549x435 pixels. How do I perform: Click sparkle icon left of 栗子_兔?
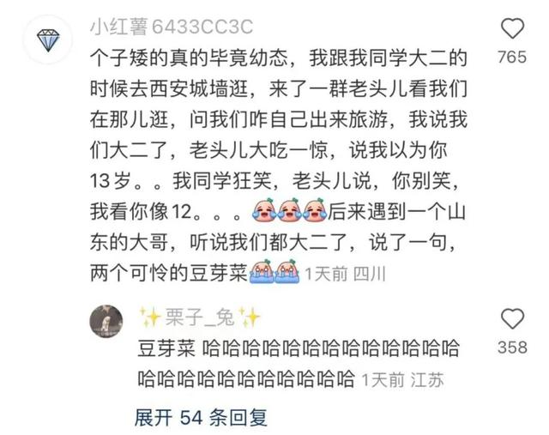[x=150, y=317]
